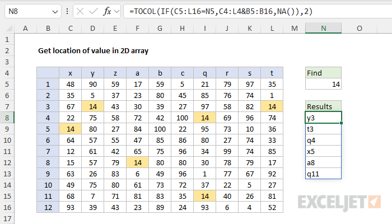Viewport: 392px width, 224px height.
Task: Select result cell q11
Action: coord(323,174)
